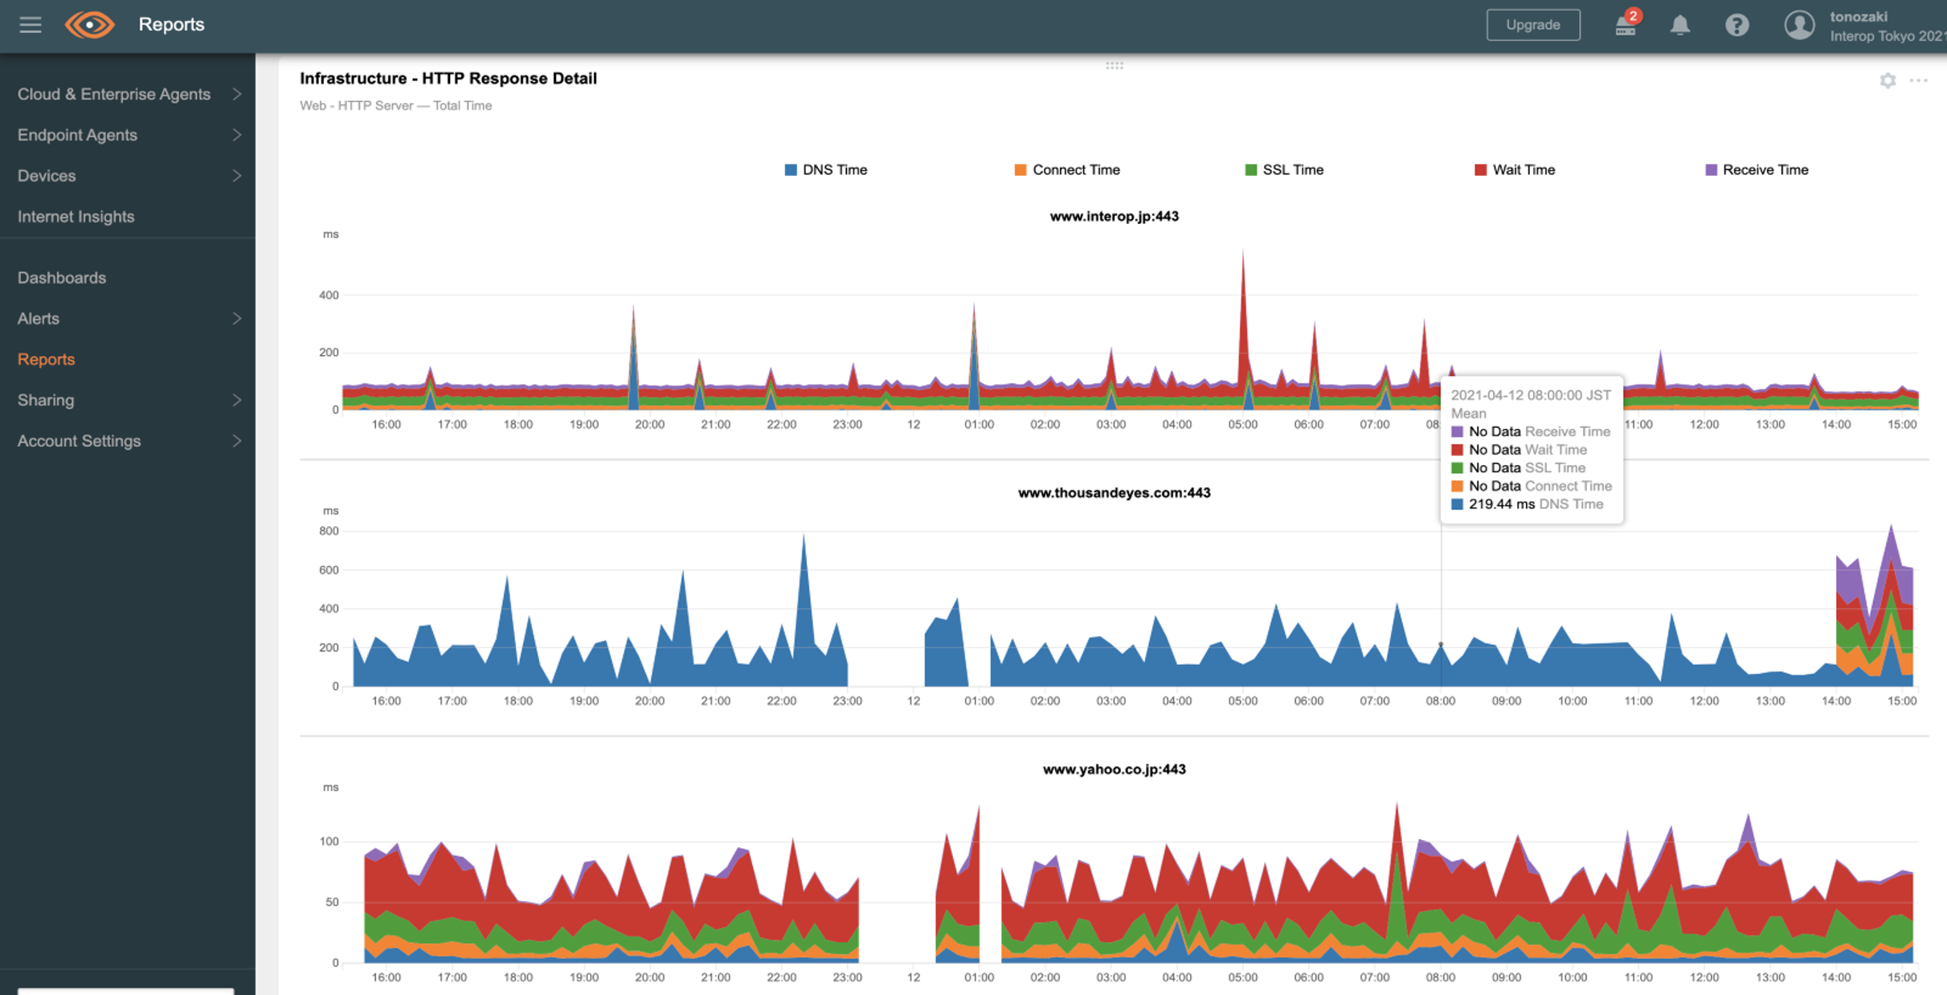Click the alert bell icon
Image resolution: width=1947 pixels, height=995 pixels.
[x=1679, y=25]
